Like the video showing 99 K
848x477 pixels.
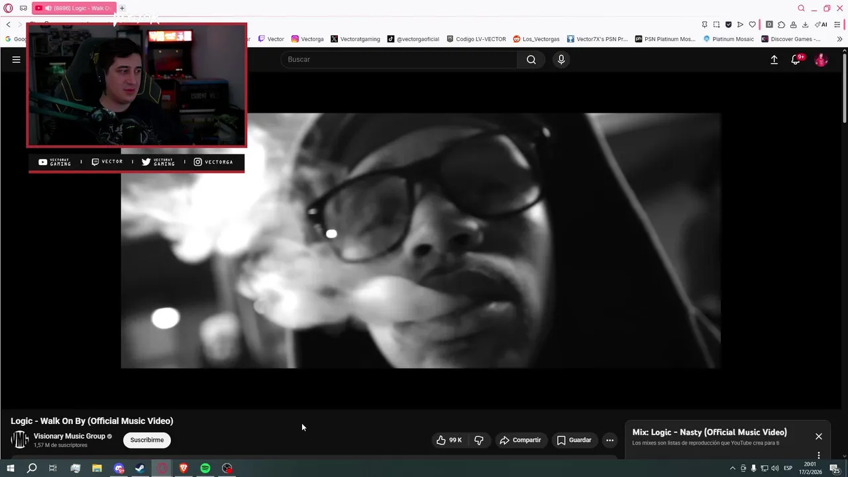pos(449,440)
